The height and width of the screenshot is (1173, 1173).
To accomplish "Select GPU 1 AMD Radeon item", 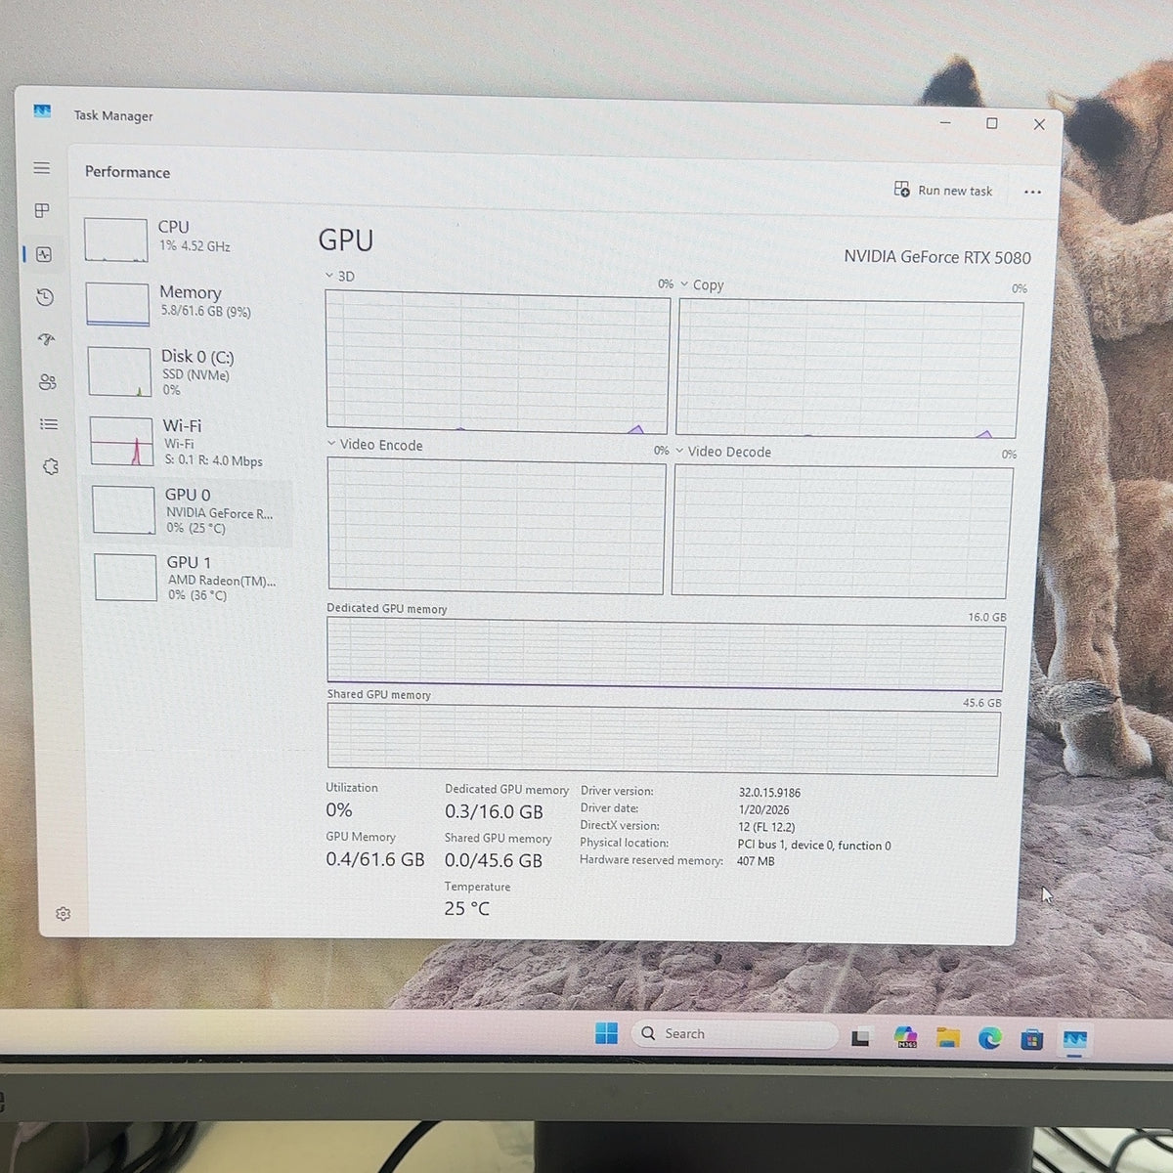I will pos(192,577).
